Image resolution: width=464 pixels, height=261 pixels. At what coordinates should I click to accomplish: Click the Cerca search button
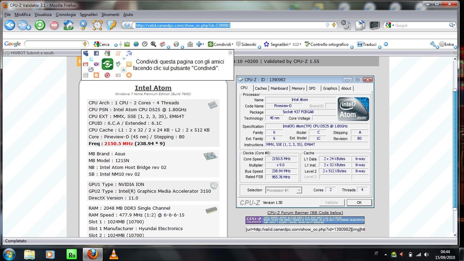[102, 44]
